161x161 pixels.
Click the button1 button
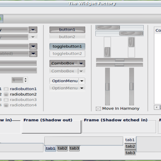[x=67, y=30]
